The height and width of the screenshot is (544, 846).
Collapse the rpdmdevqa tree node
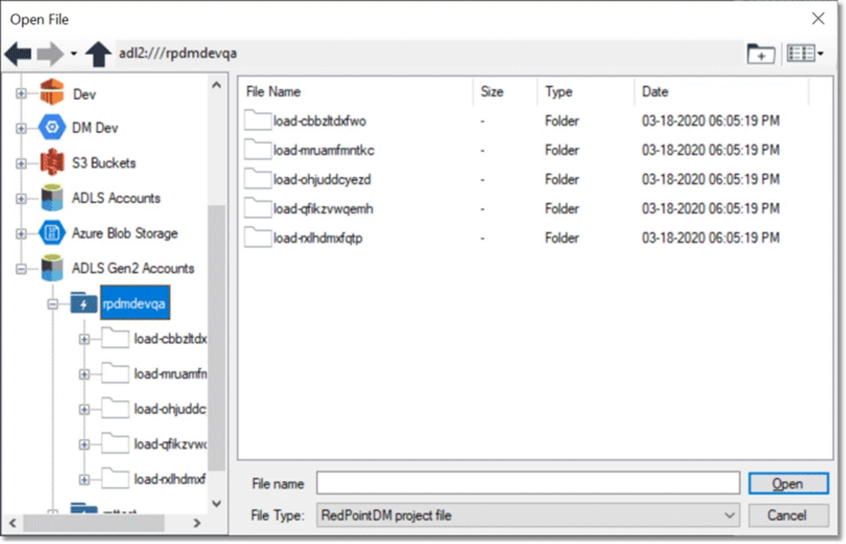[x=53, y=305]
